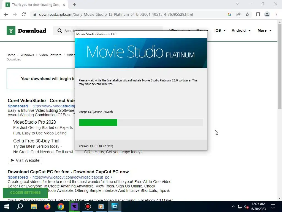Close the CNET download tab
Image resolution: width=282 pixels, height=212 pixels.
[x=64, y=5]
